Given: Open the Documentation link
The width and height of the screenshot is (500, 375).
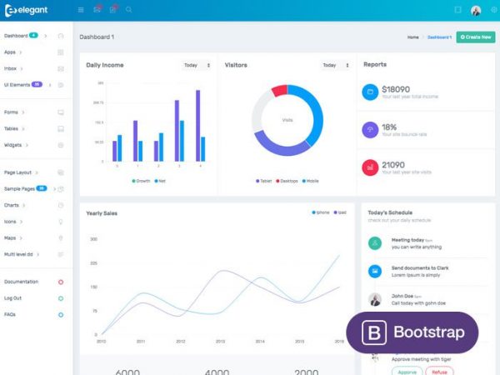Looking at the screenshot, I should click(x=22, y=282).
